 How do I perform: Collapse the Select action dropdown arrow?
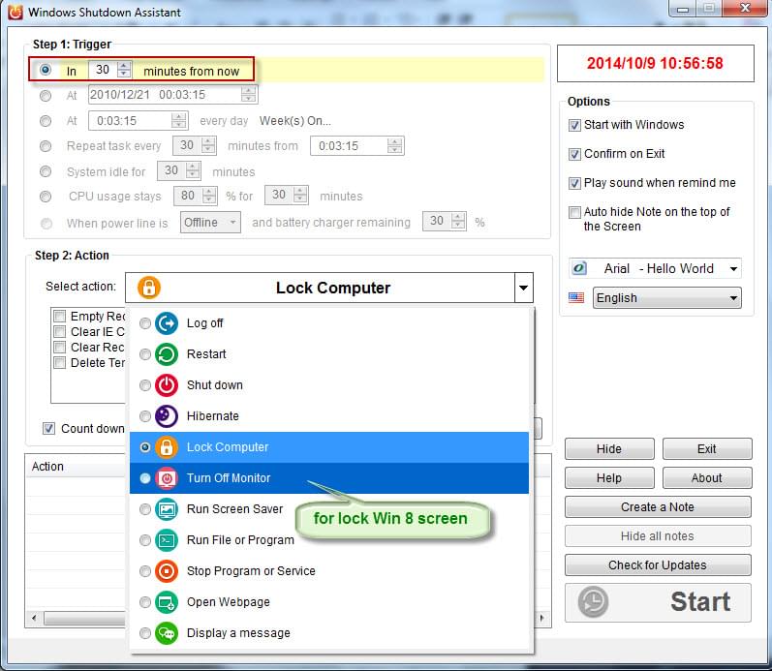coord(523,288)
